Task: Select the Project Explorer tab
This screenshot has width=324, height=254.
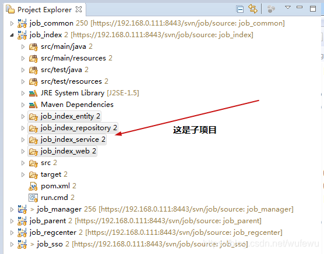Action: click(x=45, y=9)
